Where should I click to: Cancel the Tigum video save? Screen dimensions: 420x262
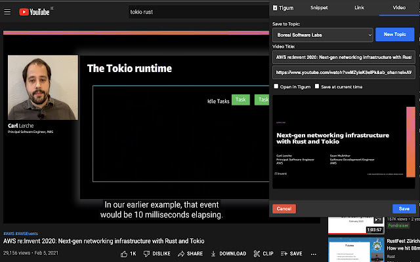coord(284,209)
